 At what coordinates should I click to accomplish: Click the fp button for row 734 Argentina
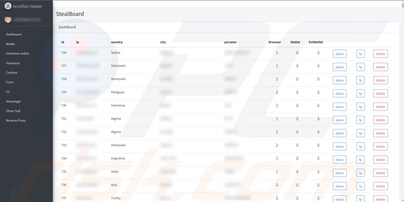(361, 160)
